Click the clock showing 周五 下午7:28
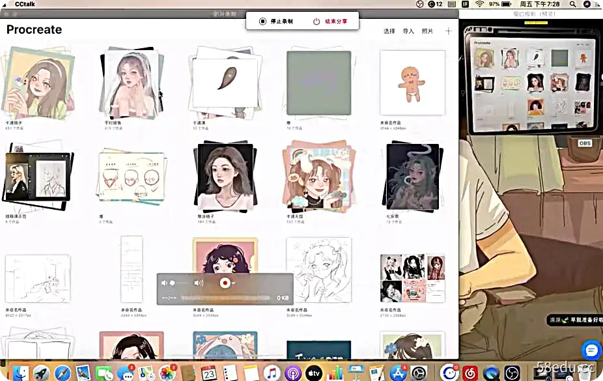The height and width of the screenshot is (381, 603). (540, 4)
